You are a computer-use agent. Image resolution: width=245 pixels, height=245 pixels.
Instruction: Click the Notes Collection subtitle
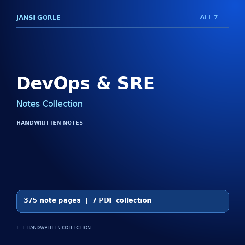pos(49,104)
